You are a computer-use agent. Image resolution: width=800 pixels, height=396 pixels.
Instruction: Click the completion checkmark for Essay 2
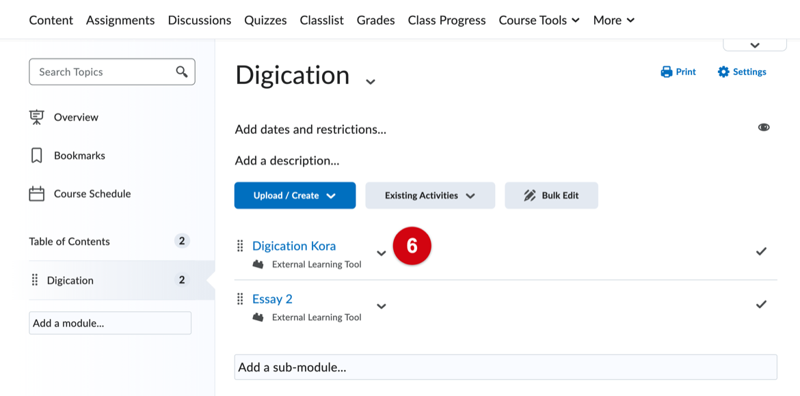761,305
